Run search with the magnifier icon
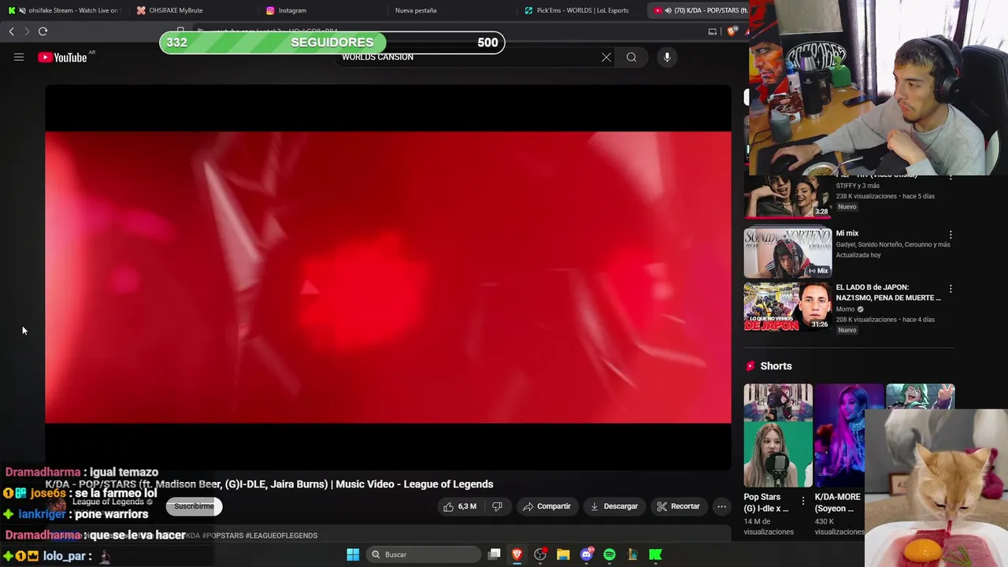Image resolution: width=1008 pixels, height=567 pixels. coord(632,57)
